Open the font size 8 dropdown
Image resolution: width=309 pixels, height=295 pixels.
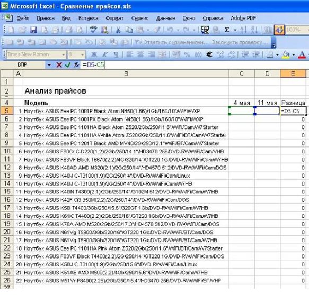point(82,54)
